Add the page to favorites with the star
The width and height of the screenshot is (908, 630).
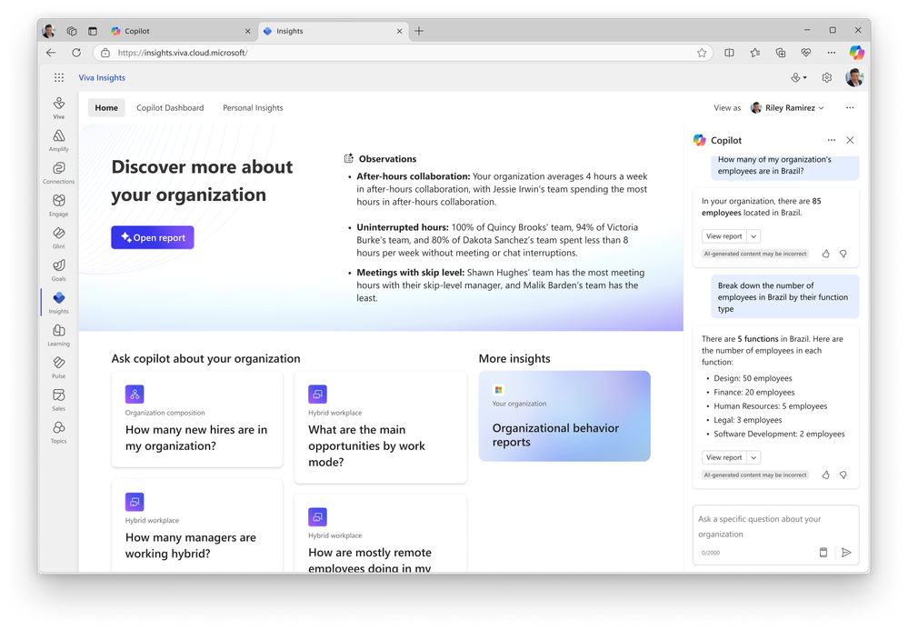pos(702,53)
